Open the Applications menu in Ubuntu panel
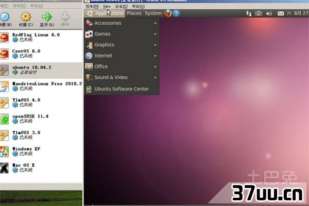This screenshot has width=309, height=206. (x=105, y=13)
